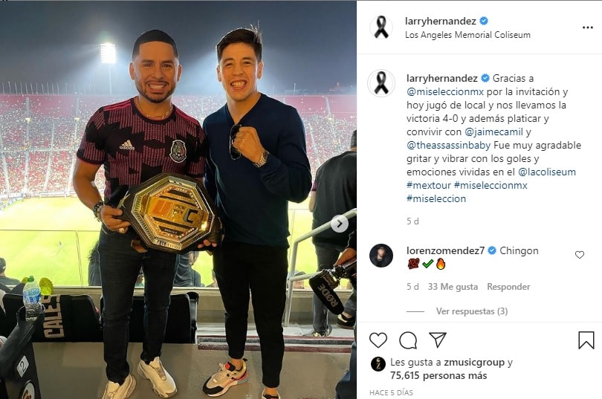Open the Los Angeles Memorial Coliseum location
Viewport: 602px width, 399px height.
point(467,35)
